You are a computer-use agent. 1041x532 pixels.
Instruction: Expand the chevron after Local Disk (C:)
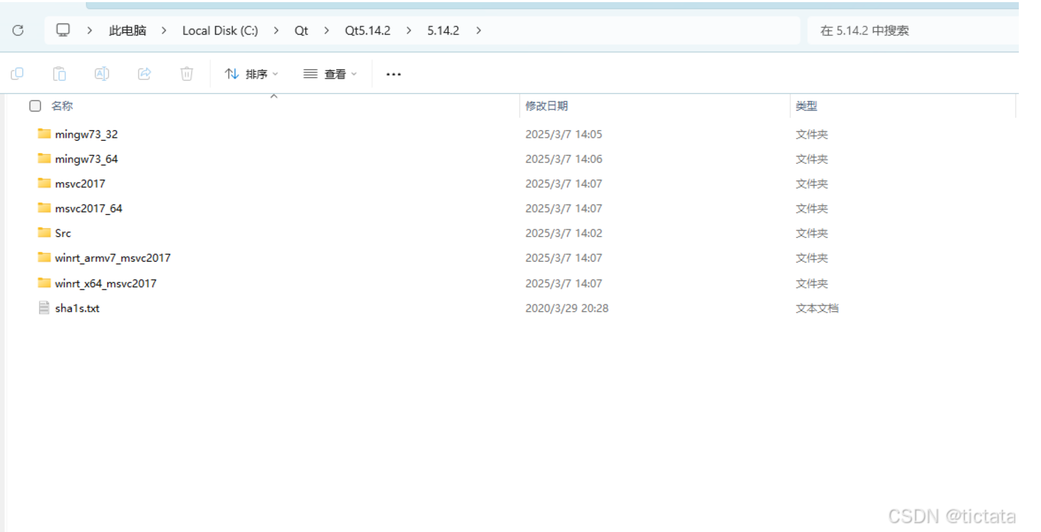(276, 31)
